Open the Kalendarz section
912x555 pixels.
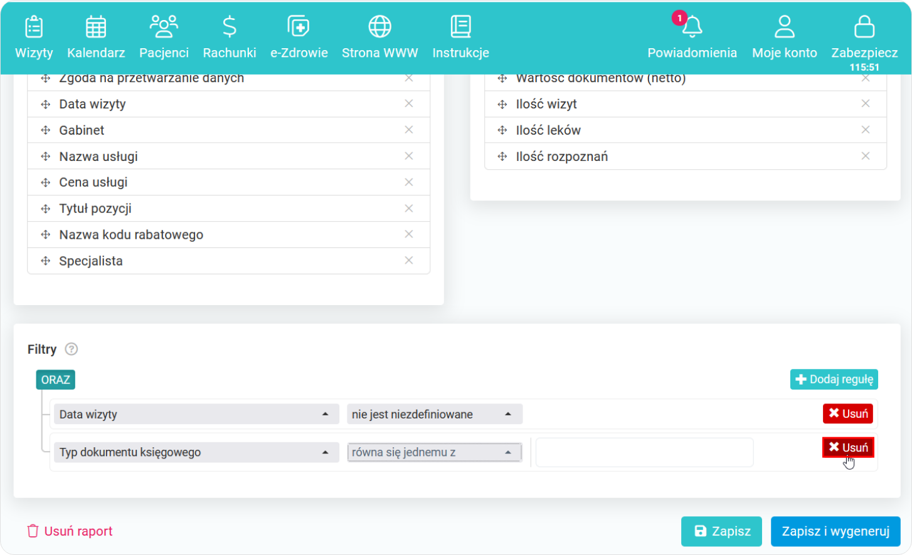[x=96, y=38]
